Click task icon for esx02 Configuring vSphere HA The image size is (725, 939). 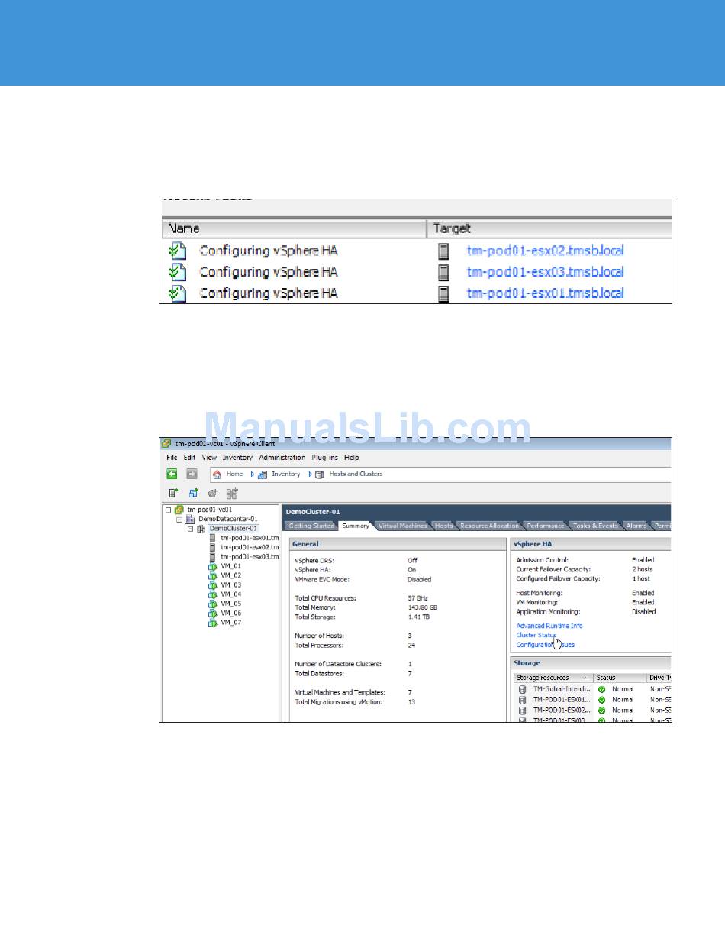pyautogui.click(x=177, y=250)
